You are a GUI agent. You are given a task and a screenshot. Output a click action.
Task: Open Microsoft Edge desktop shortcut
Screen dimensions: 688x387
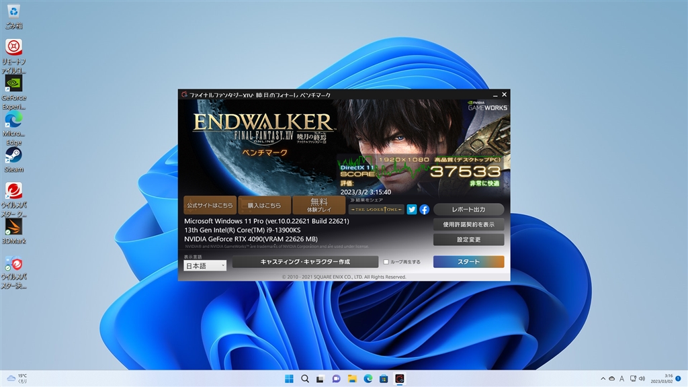click(13, 128)
